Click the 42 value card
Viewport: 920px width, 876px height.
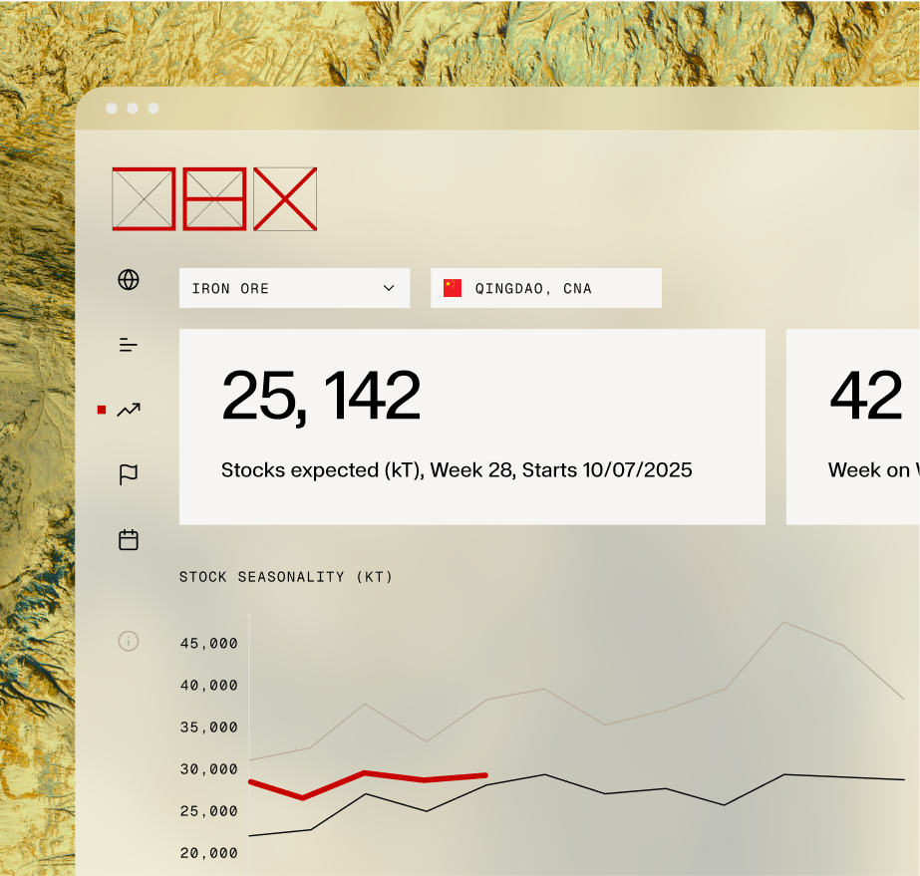point(853,427)
